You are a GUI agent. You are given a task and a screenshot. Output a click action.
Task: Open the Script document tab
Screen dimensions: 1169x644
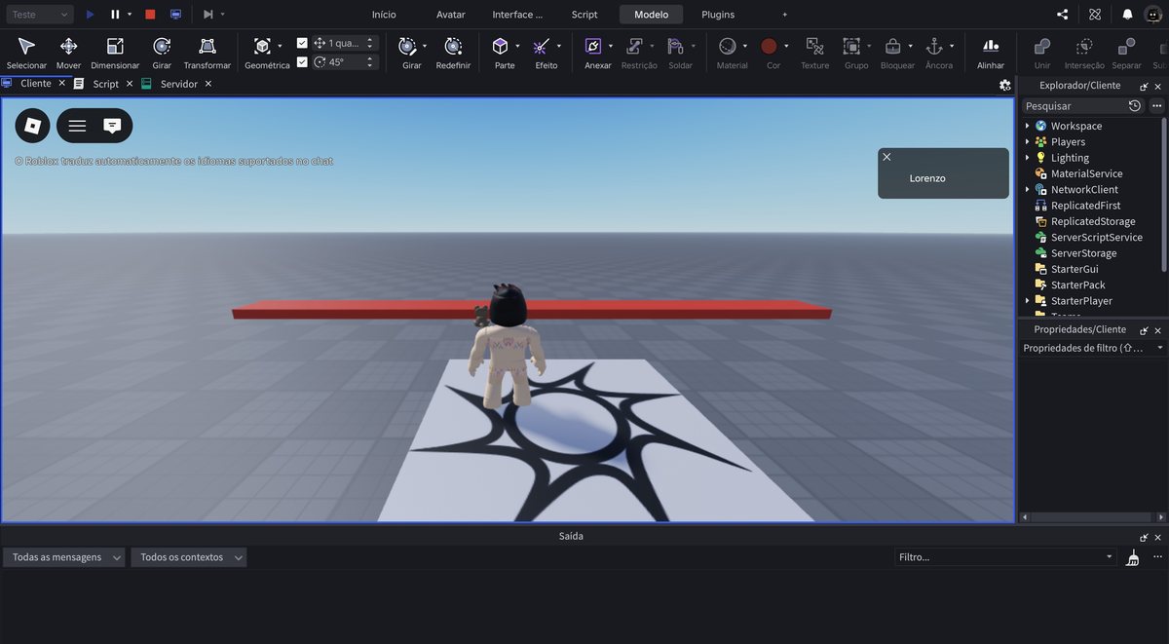coord(105,84)
